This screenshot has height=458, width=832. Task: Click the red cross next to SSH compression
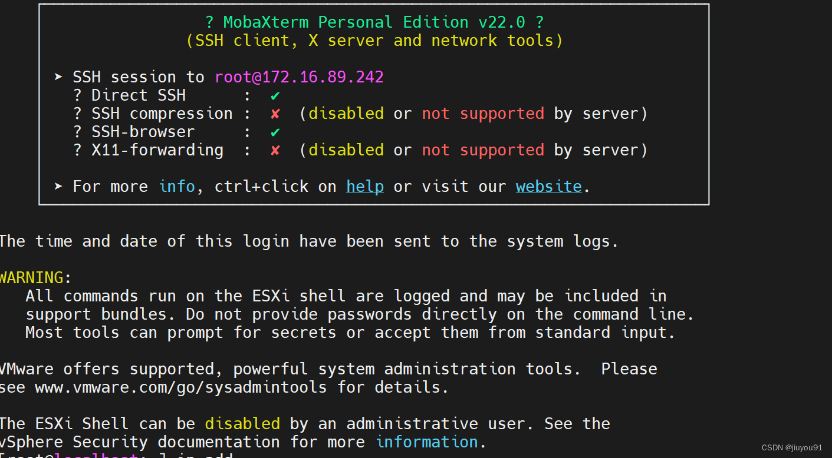(x=275, y=114)
